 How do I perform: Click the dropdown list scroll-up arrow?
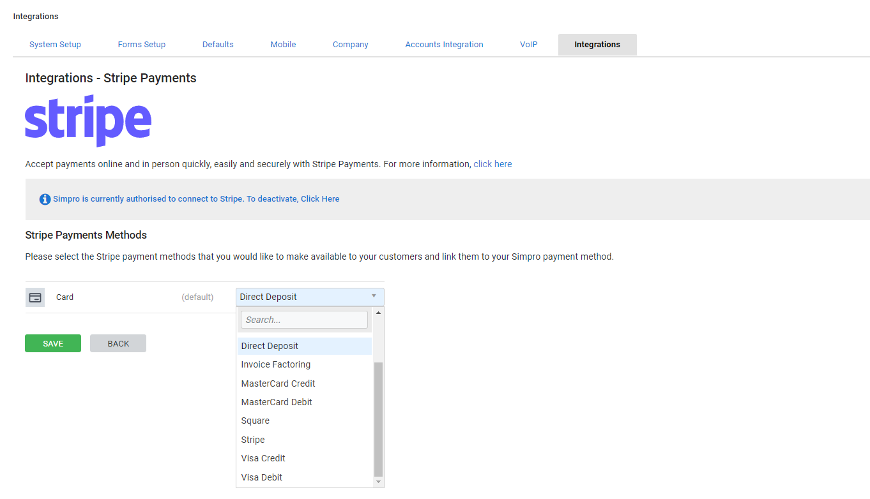pyautogui.click(x=378, y=313)
